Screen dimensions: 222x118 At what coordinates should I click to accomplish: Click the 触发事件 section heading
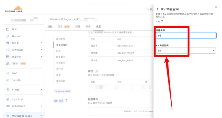click(93, 99)
